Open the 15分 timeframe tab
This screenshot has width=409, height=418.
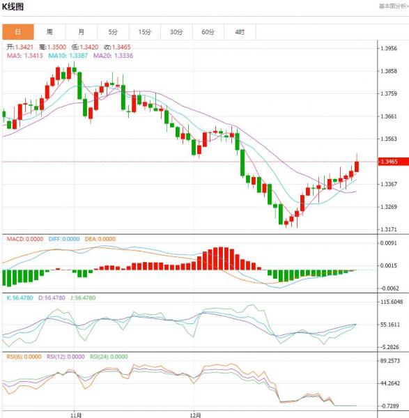click(145, 32)
